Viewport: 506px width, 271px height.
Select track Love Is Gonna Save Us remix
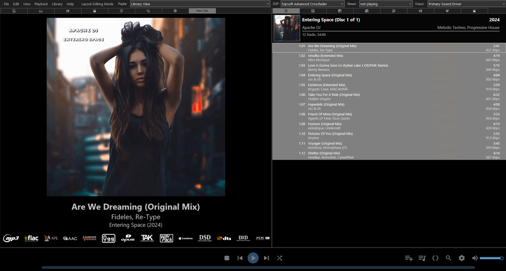click(389, 68)
